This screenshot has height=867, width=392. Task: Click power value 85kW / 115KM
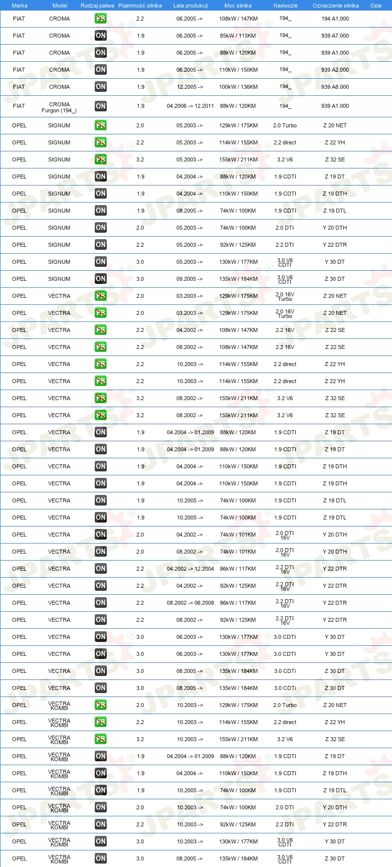(x=238, y=36)
